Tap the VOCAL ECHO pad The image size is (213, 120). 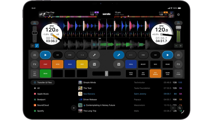pos(131,74)
